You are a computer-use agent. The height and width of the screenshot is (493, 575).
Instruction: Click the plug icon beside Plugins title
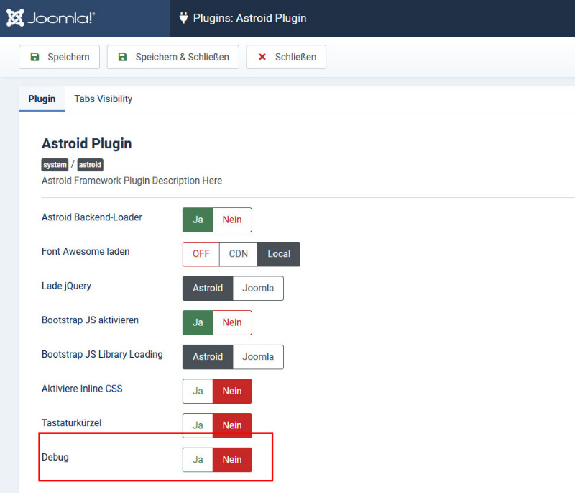click(184, 17)
